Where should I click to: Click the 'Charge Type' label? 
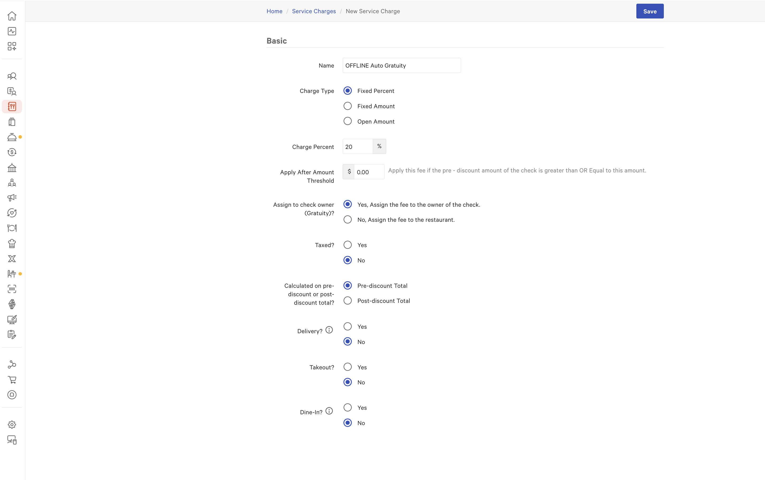click(x=317, y=91)
